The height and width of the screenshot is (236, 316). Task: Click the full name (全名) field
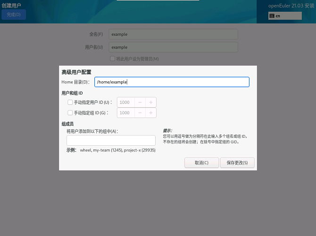pyautogui.click(x=173, y=34)
